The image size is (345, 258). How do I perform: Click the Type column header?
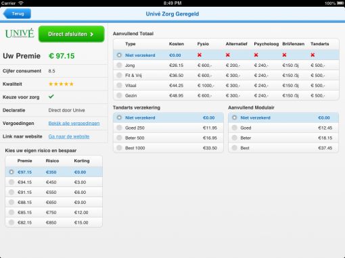coord(131,44)
